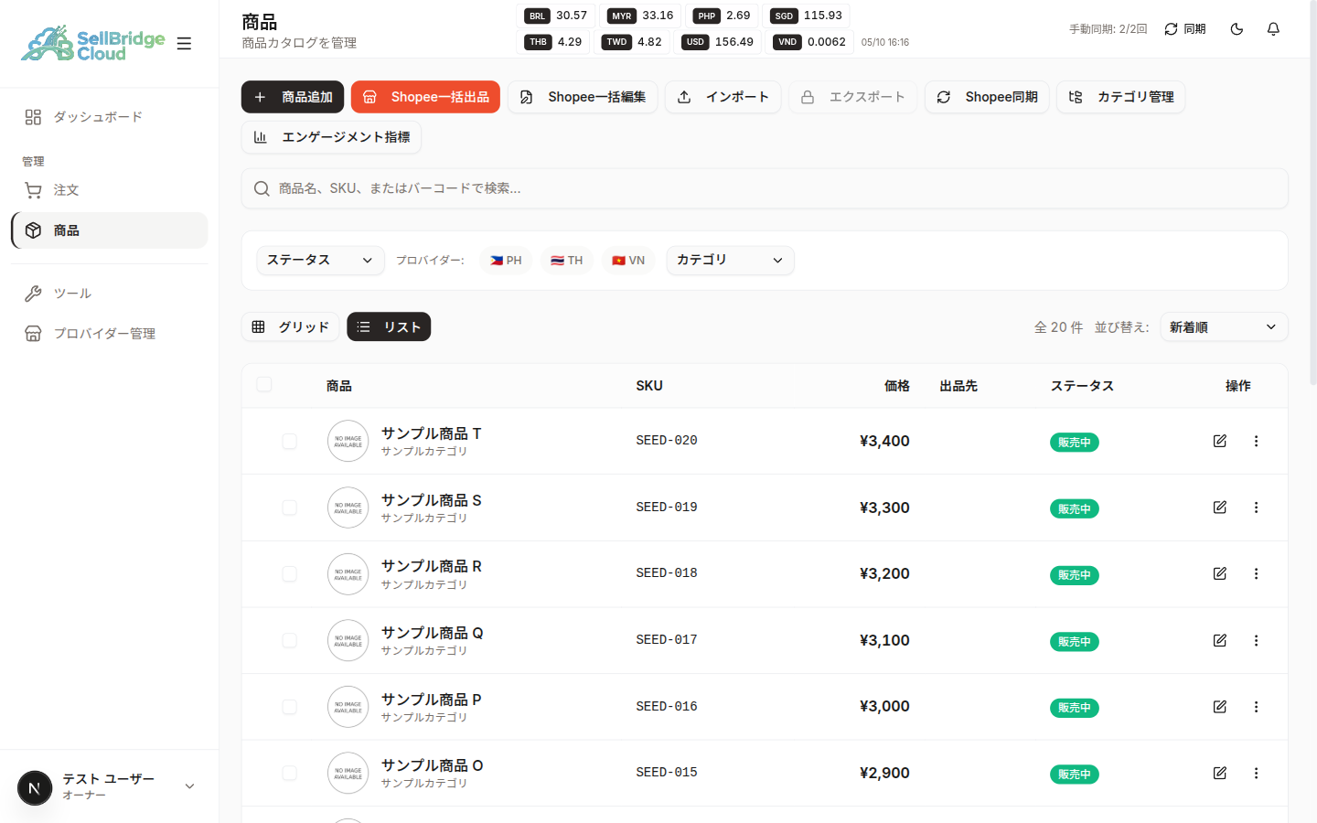Open 注文 in the sidebar
The image size is (1317, 823).
[110, 190]
